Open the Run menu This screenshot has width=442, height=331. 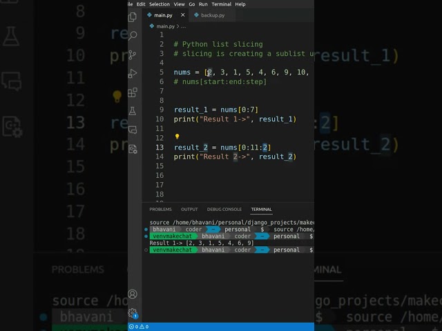pos(203,4)
